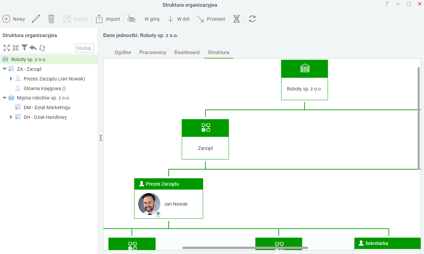
Task: Click the Sekretarka chart card header
Action: point(387,243)
